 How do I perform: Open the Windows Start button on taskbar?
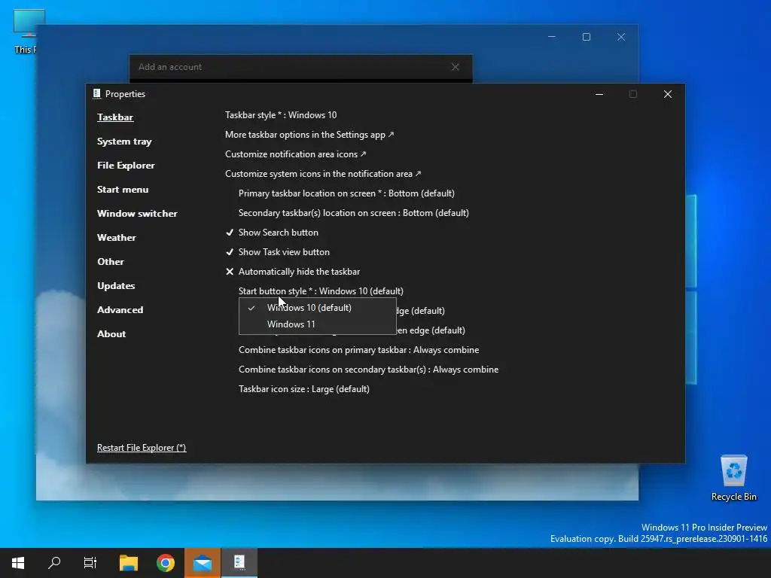18,563
